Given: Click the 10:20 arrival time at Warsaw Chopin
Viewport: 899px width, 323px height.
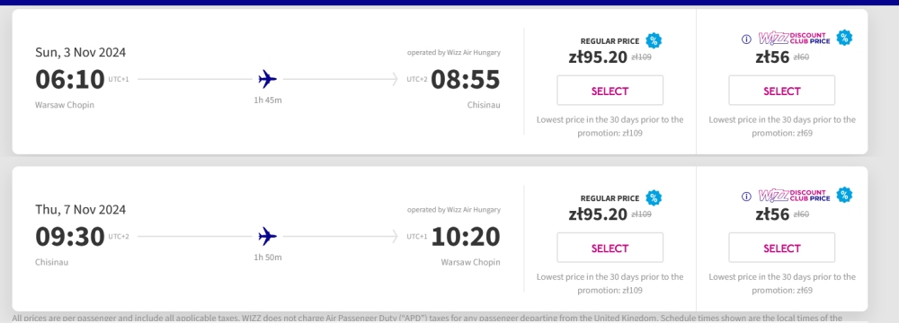Looking at the screenshot, I should (x=466, y=237).
